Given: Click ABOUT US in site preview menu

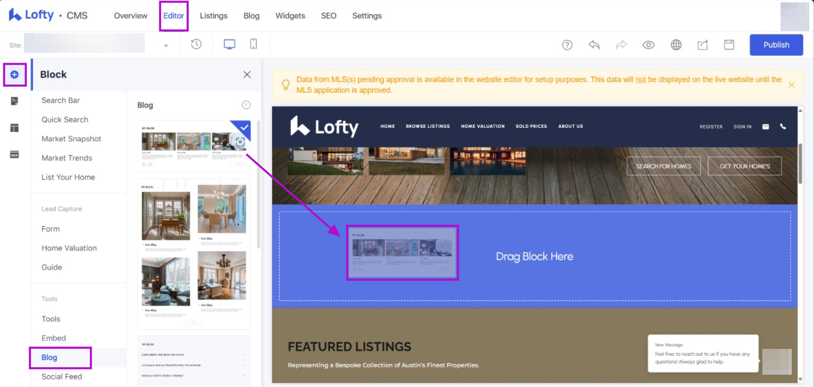Looking at the screenshot, I should coord(571,126).
